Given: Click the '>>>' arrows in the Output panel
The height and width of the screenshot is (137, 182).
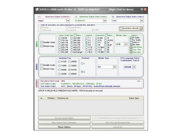Looking at the screenshot, I should 139,81.
